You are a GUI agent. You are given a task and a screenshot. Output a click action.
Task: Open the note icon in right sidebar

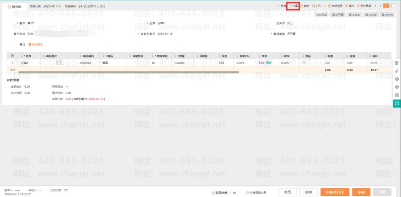397,63
